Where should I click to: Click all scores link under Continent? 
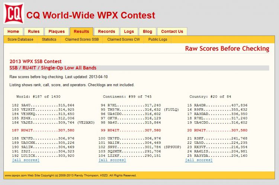[x=112, y=160]
